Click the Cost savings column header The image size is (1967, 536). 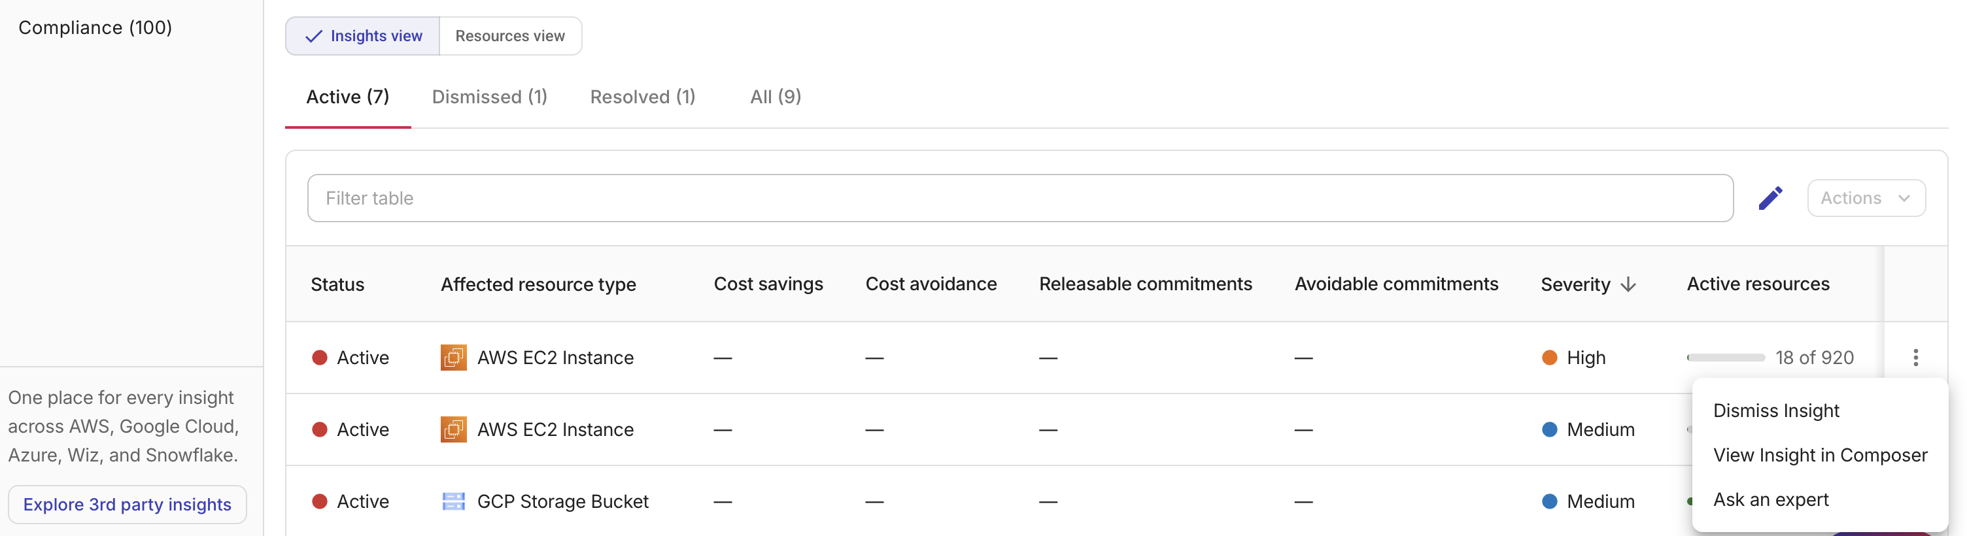768,284
